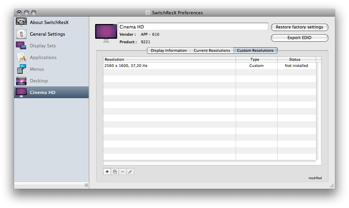Click the Not installed status cell
The height and width of the screenshot is (208, 349).
click(x=296, y=66)
